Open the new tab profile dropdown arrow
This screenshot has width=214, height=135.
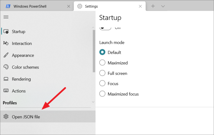(x=163, y=6)
